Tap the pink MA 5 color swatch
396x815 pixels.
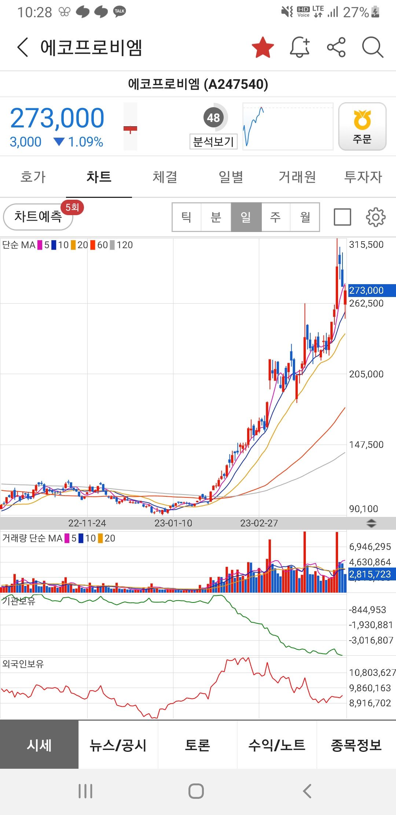[x=40, y=245]
